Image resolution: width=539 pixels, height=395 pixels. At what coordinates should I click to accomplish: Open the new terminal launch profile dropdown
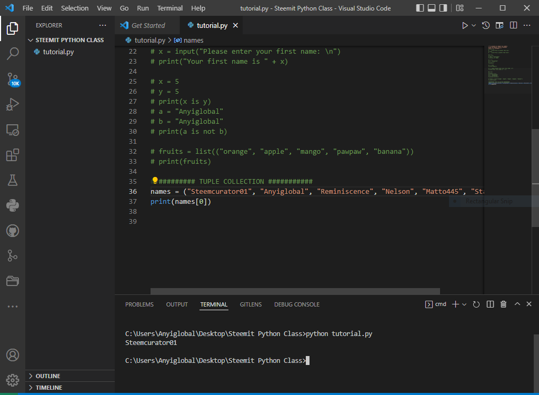464,304
